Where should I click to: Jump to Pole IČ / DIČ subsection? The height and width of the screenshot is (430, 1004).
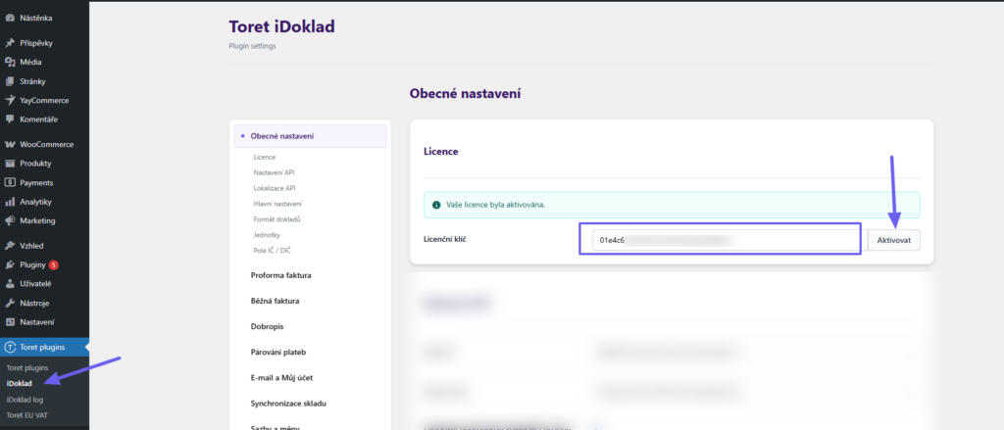coord(273,251)
